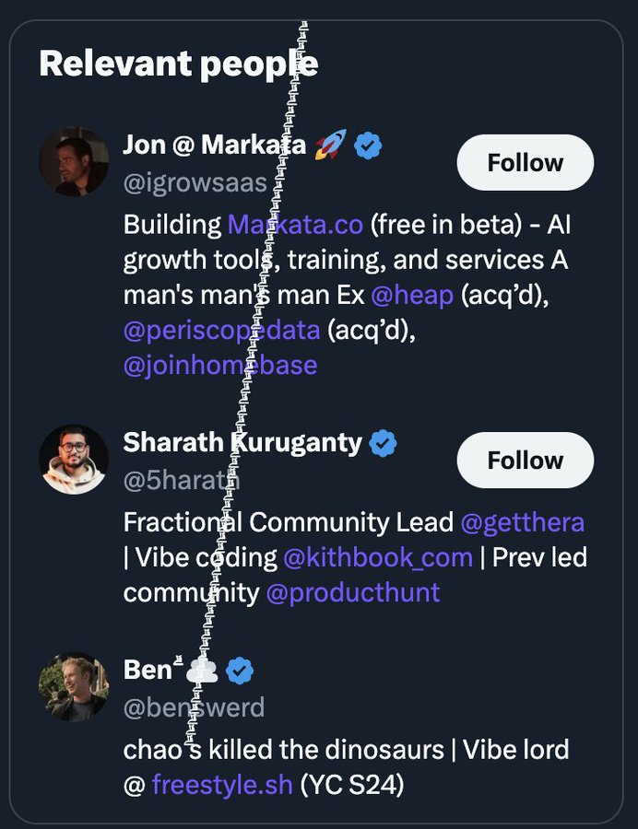638x829 pixels.
Task: Click the @igrowsaas handle
Action: coord(195,182)
